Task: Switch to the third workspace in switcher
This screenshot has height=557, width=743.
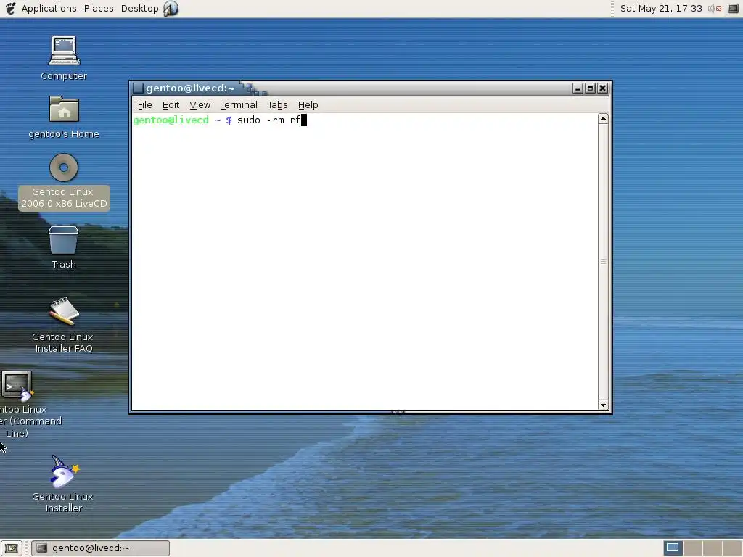Action: (712, 548)
